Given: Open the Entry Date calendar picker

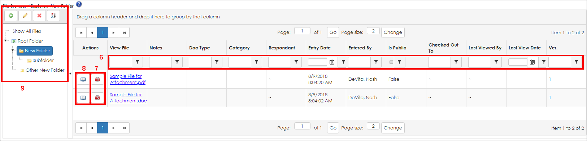Looking at the screenshot, I should (332, 62).
